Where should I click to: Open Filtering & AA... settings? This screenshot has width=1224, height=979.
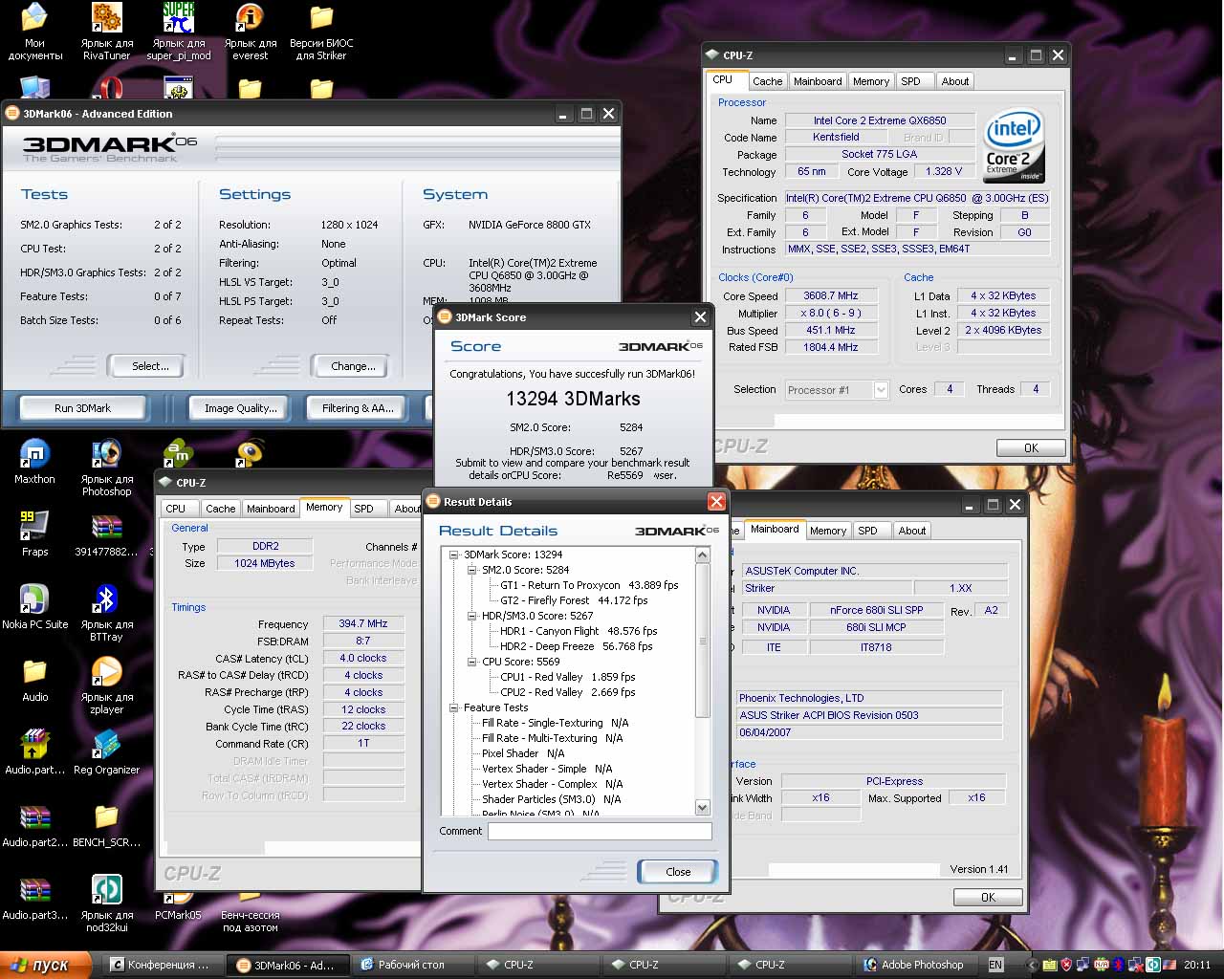pyautogui.click(x=358, y=408)
